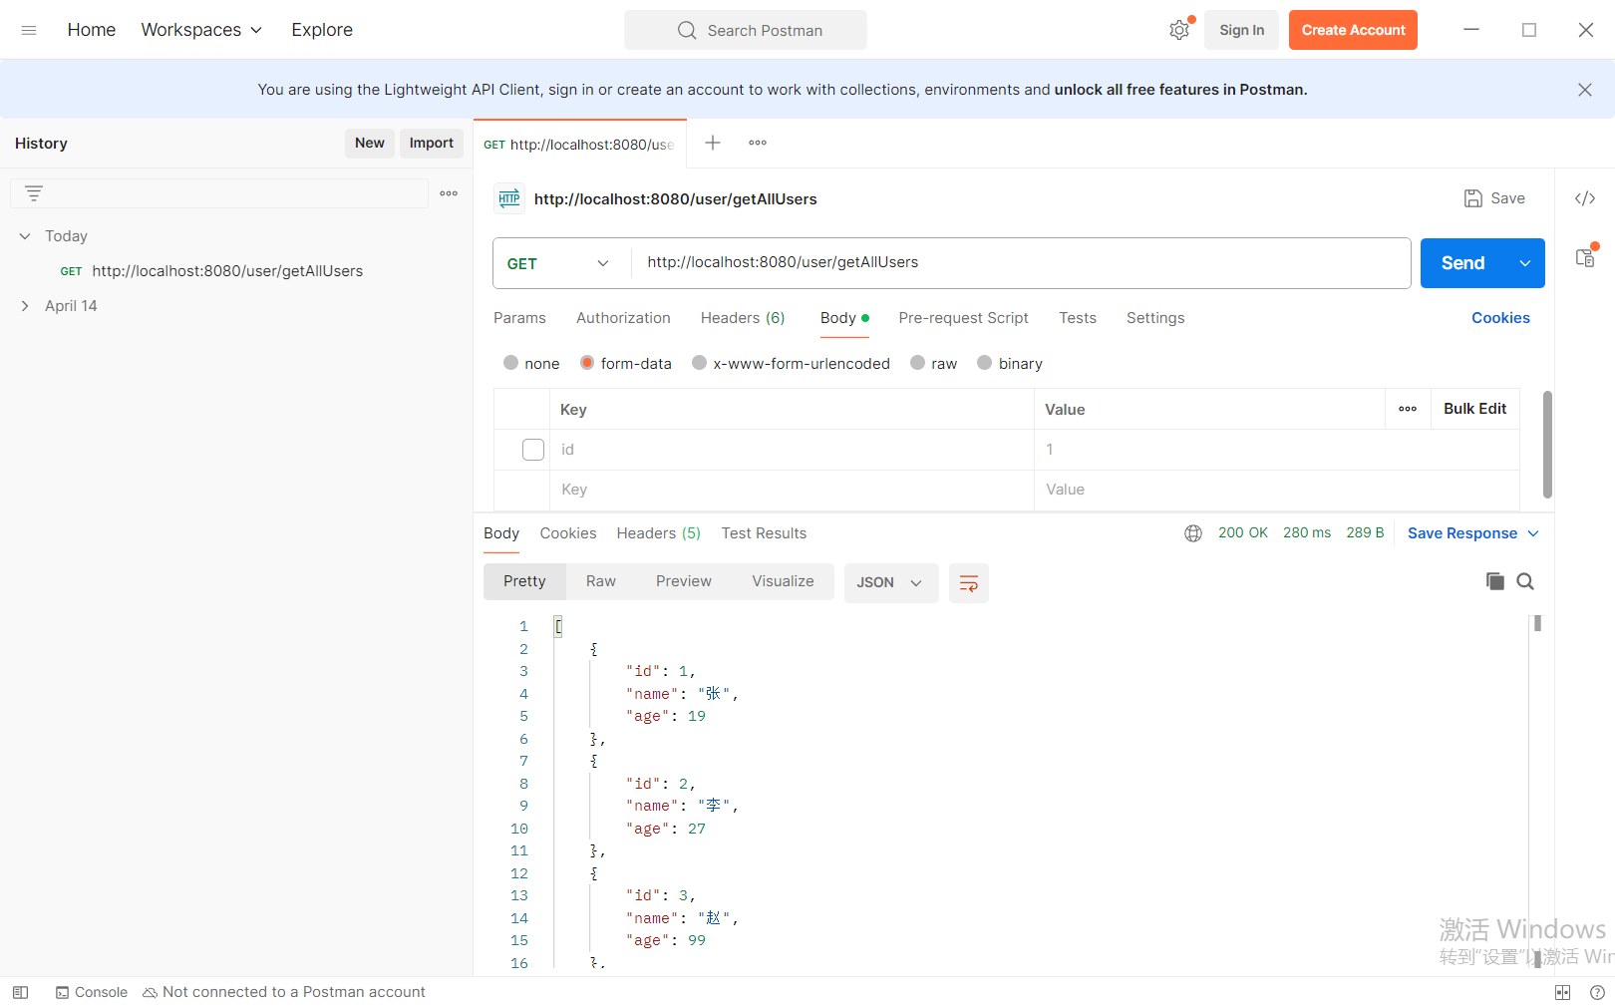Click the Send button
This screenshot has height=1007, width=1615.
click(1461, 262)
